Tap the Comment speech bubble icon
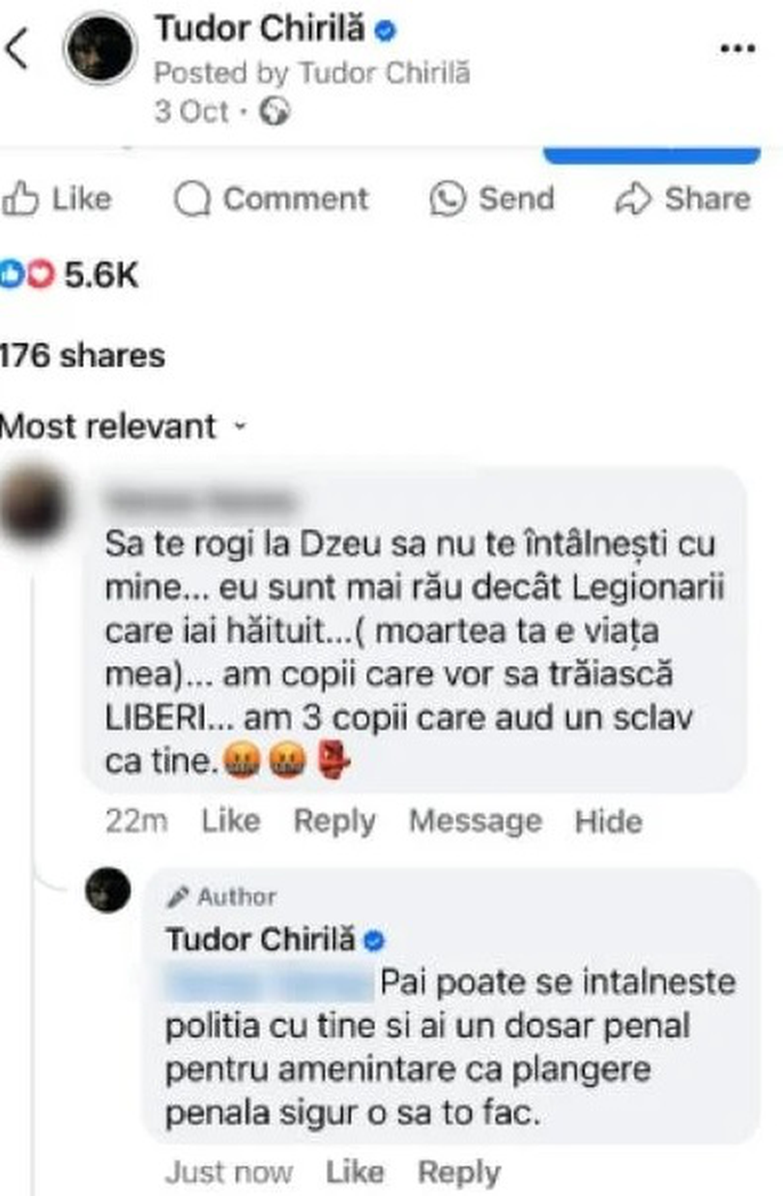Viewport: 783px width, 1196px height. tap(192, 199)
